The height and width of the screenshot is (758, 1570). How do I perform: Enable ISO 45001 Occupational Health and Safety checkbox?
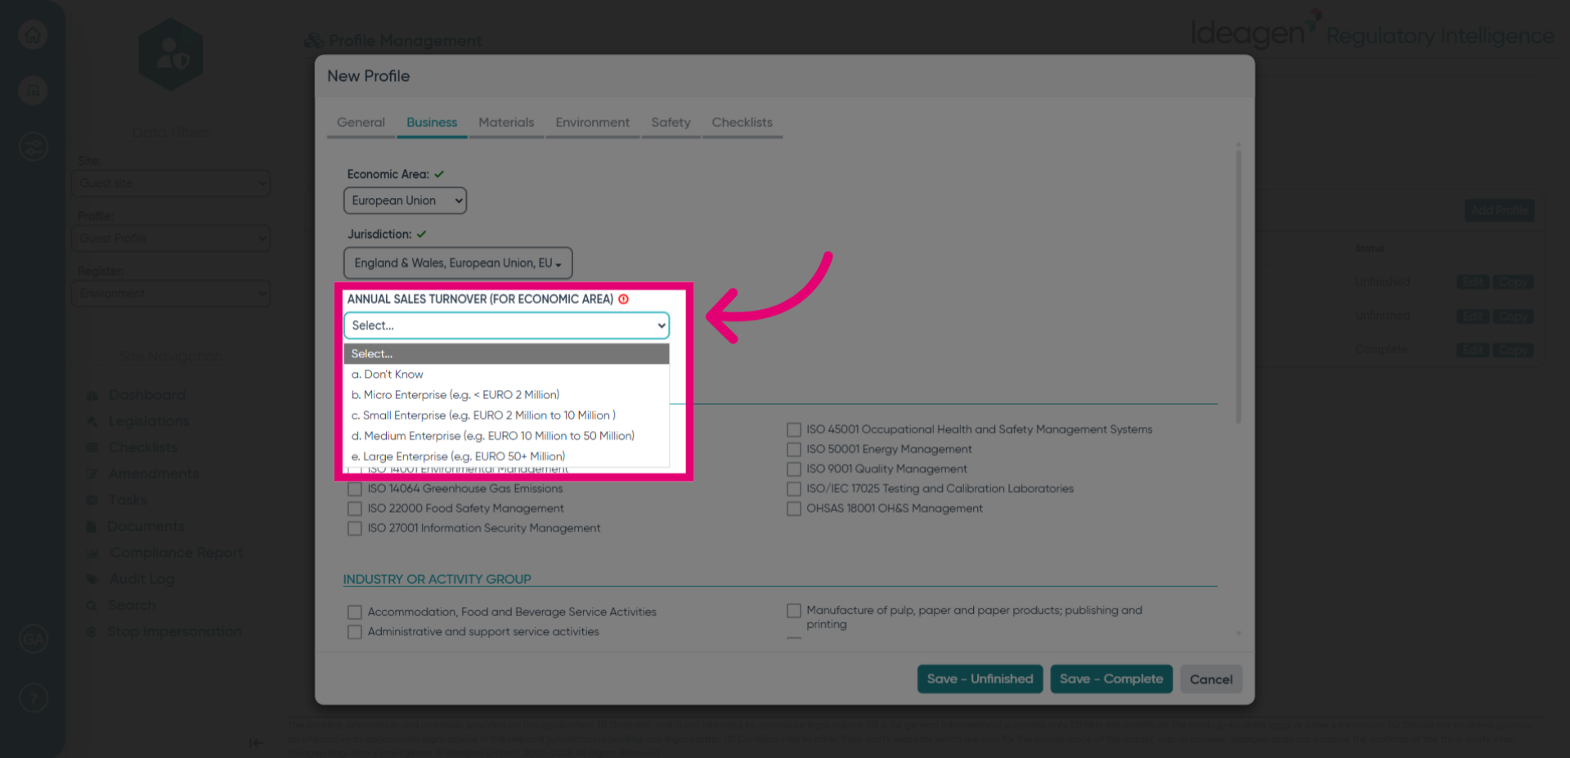click(794, 429)
